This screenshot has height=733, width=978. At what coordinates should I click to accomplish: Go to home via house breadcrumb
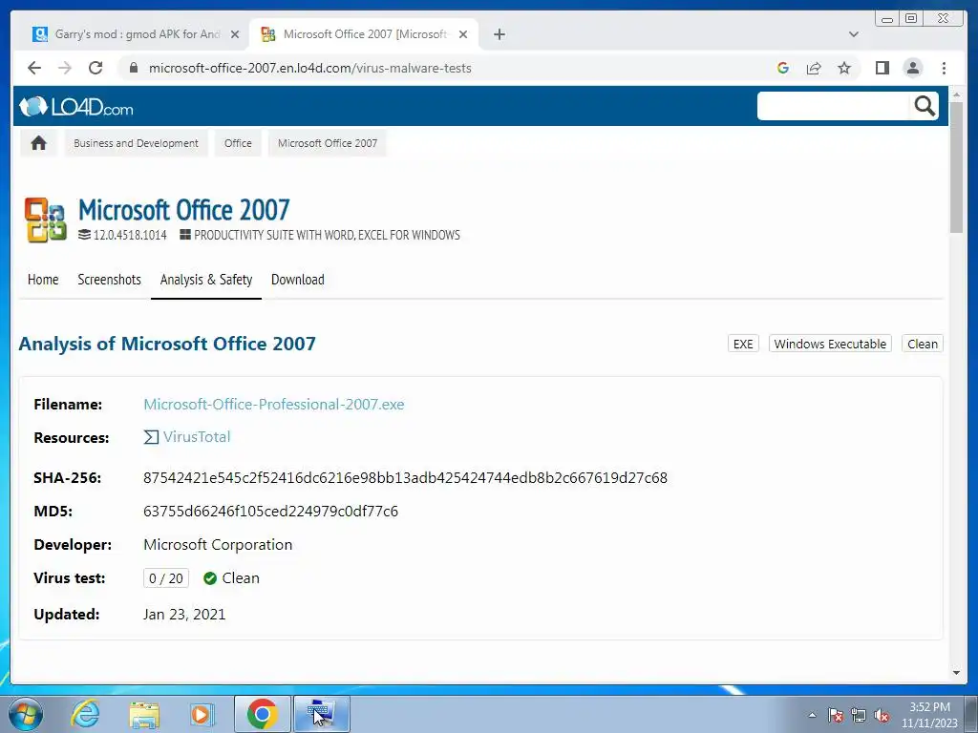[x=38, y=143]
